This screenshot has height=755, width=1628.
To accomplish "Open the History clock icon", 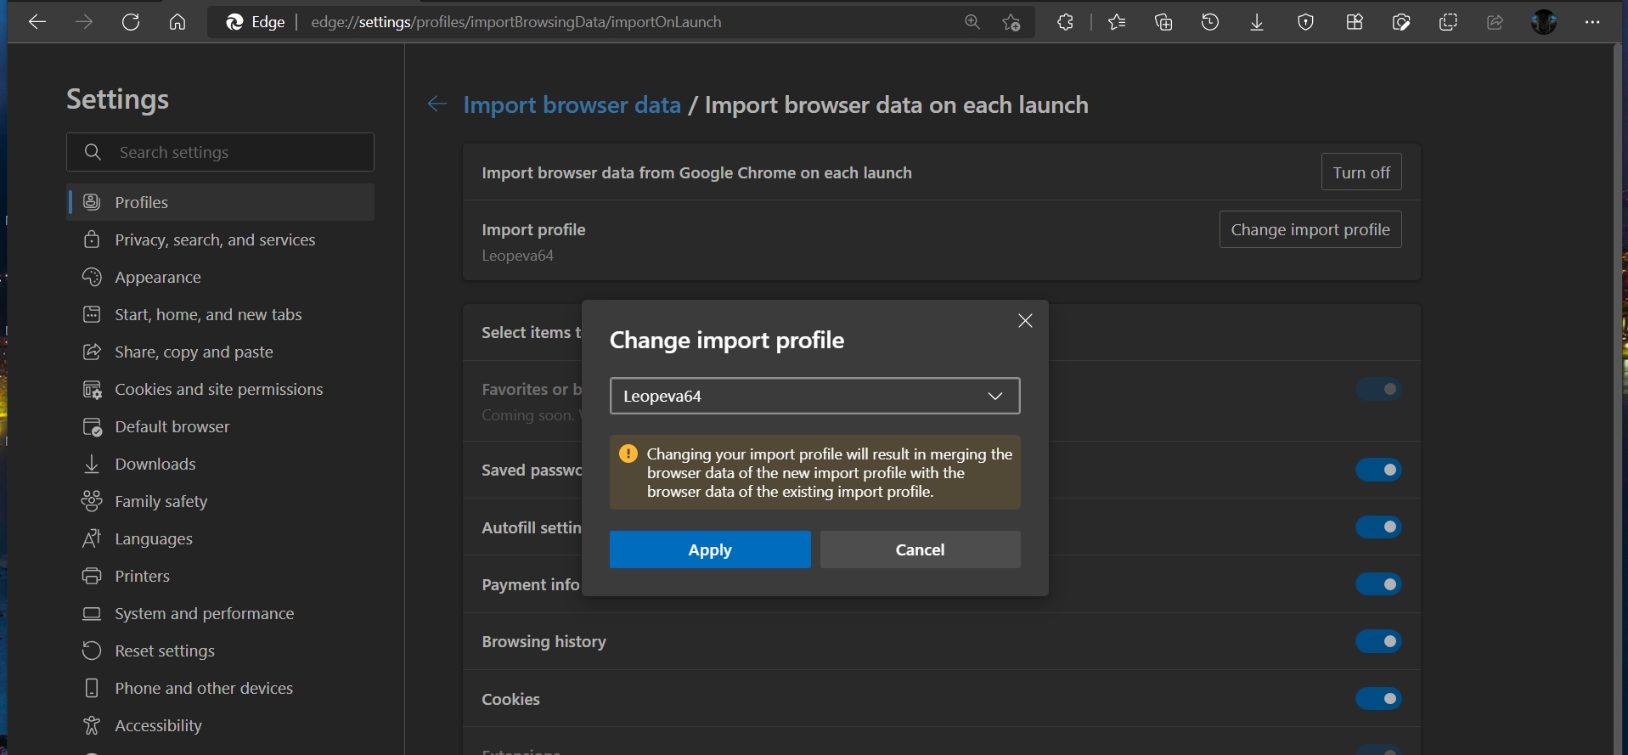I will (1210, 22).
